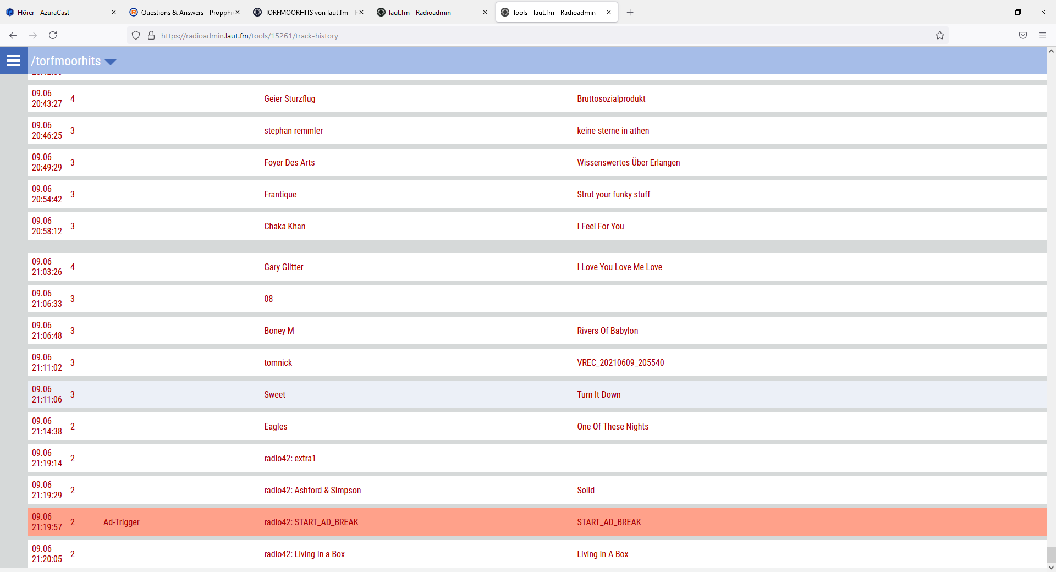Click artist Geier Sturzflug

click(289, 99)
